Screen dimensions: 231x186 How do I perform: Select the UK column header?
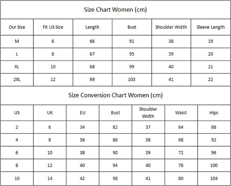click(50, 113)
